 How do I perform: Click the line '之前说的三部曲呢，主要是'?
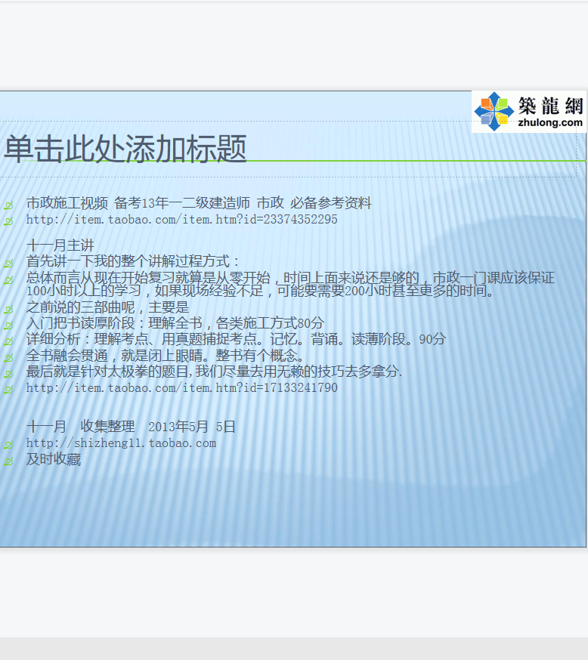[107, 307]
